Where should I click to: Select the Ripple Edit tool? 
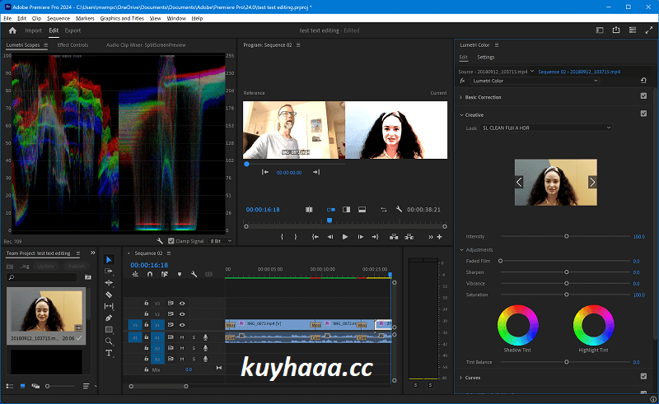pyautogui.click(x=109, y=282)
